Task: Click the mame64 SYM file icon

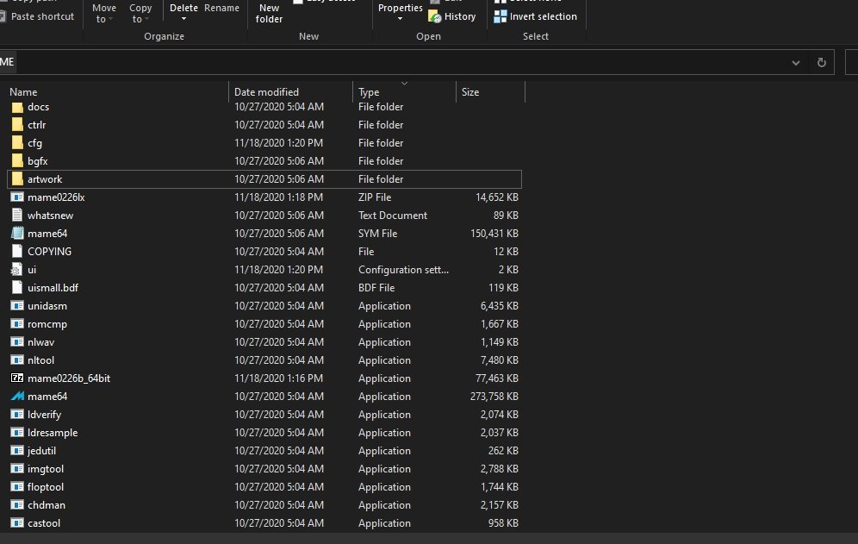Action: (x=17, y=234)
